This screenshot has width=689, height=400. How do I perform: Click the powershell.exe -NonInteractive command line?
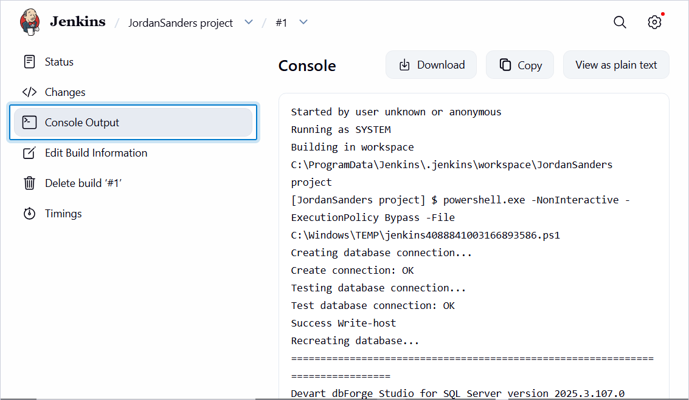pos(460,200)
